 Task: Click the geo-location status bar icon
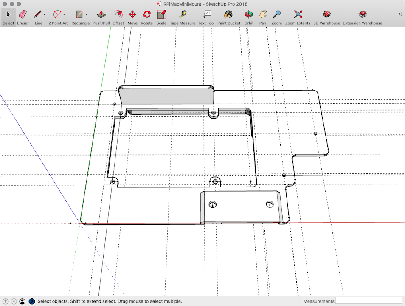coord(6,301)
